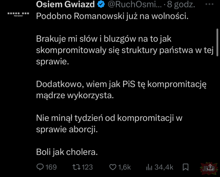Open view analytics bar chart icon

click(149, 167)
